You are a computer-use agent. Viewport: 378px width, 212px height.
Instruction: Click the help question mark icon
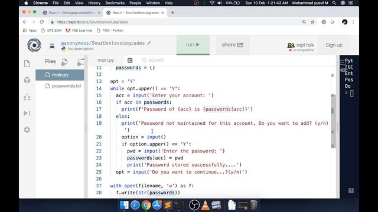[351, 191]
